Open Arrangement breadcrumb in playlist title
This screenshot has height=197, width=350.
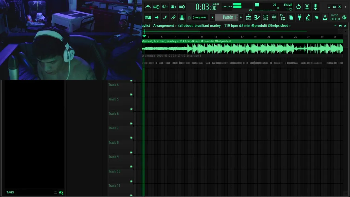point(164,26)
